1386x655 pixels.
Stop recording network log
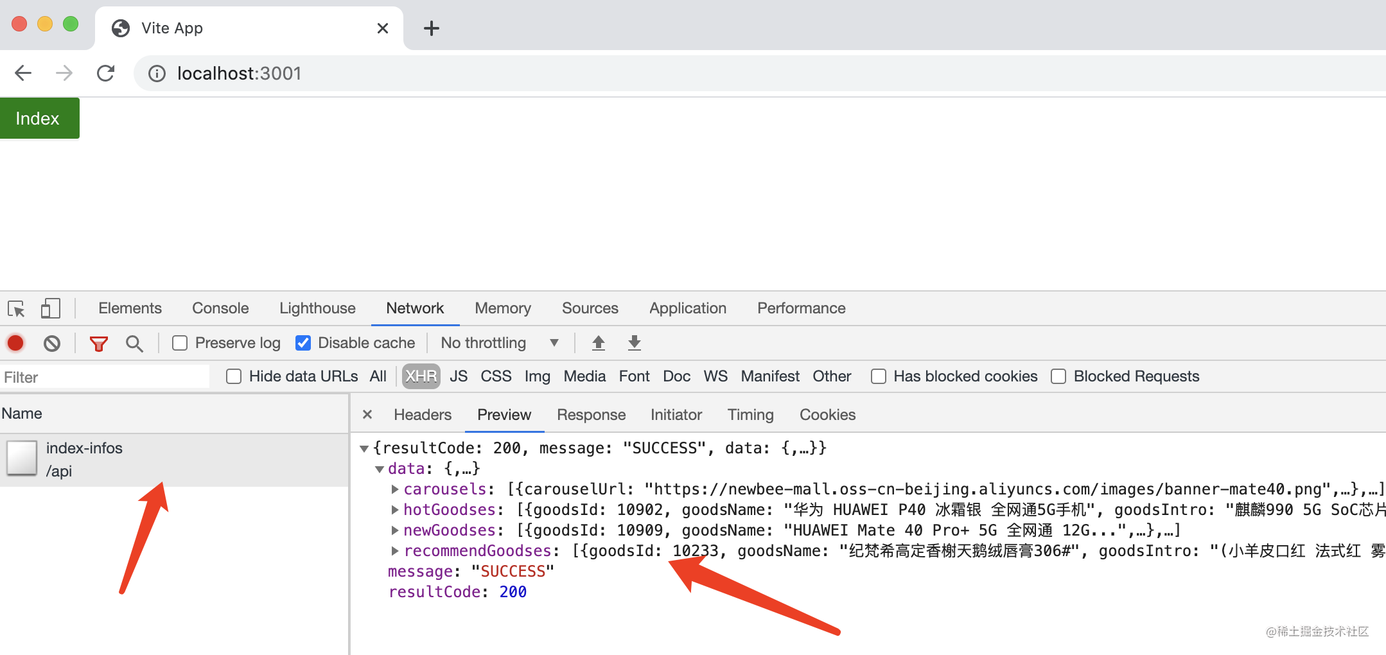point(15,343)
